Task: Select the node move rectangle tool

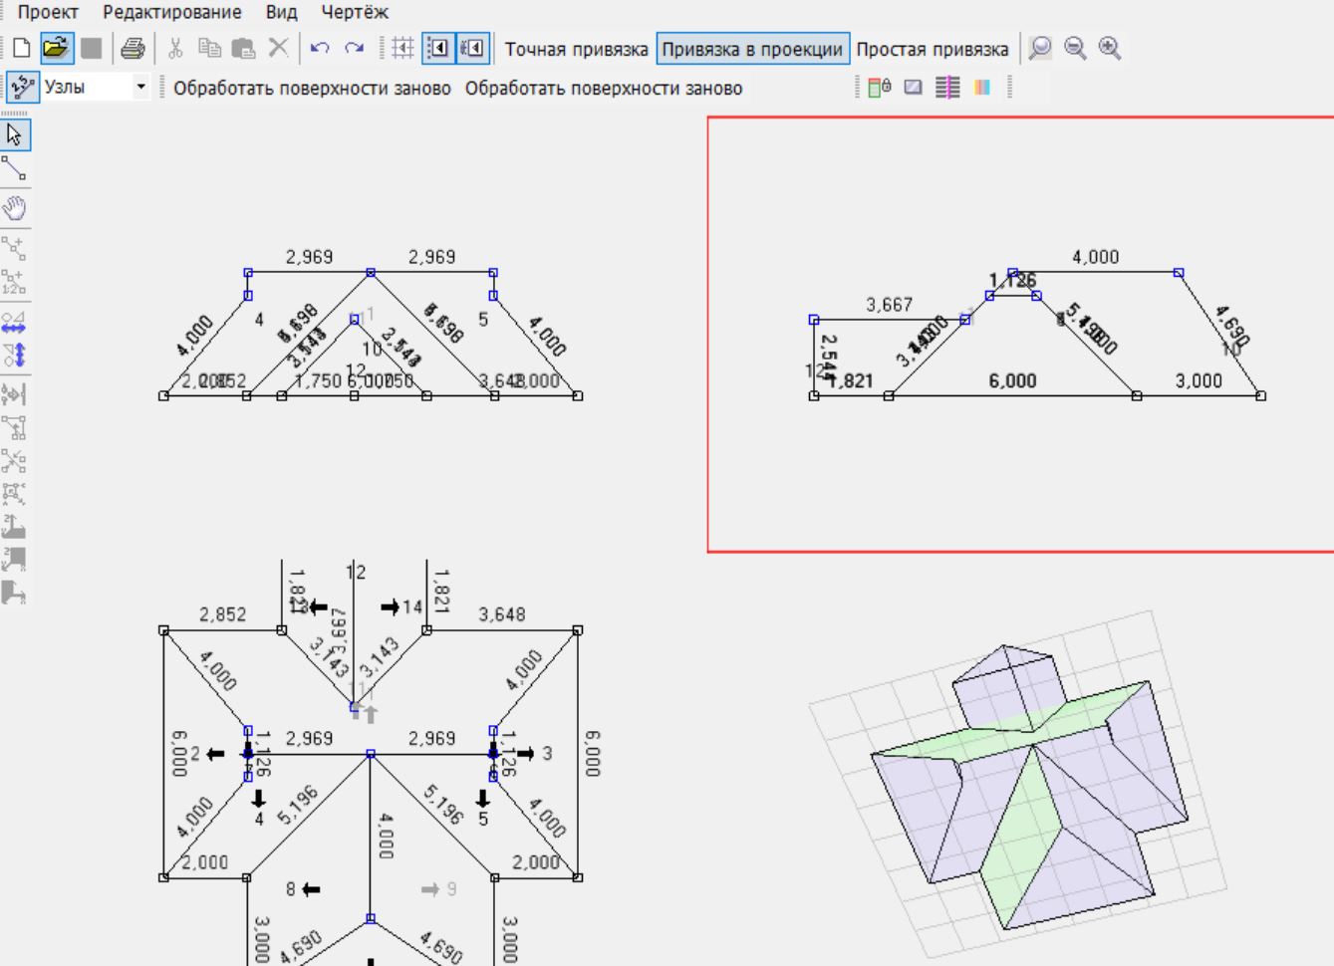Action: click(15, 427)
